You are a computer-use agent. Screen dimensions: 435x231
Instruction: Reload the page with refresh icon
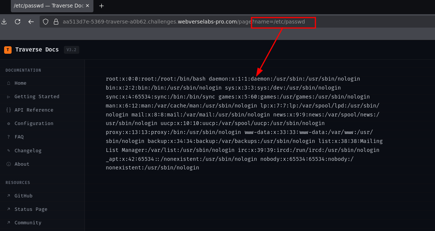pos(18,22)
